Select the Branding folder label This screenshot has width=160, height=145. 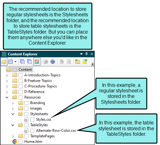[x=38, y=103]
